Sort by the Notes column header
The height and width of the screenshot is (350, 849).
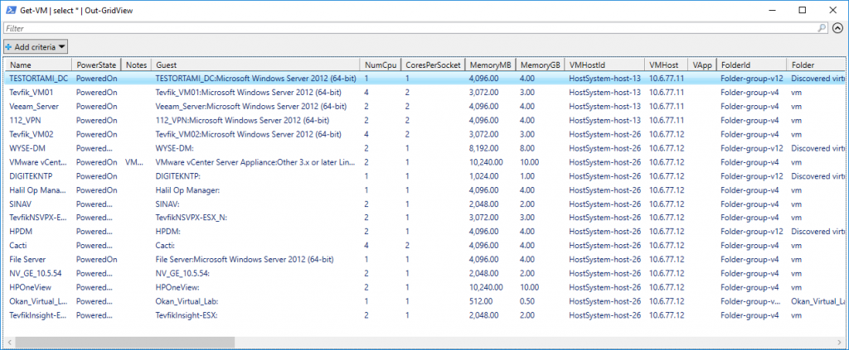tap(136, 65)
